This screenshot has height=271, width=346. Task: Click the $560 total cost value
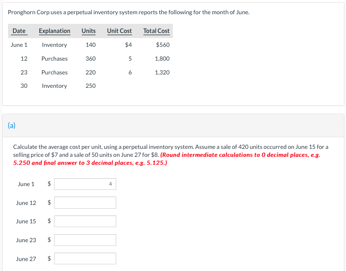(162, 44)
